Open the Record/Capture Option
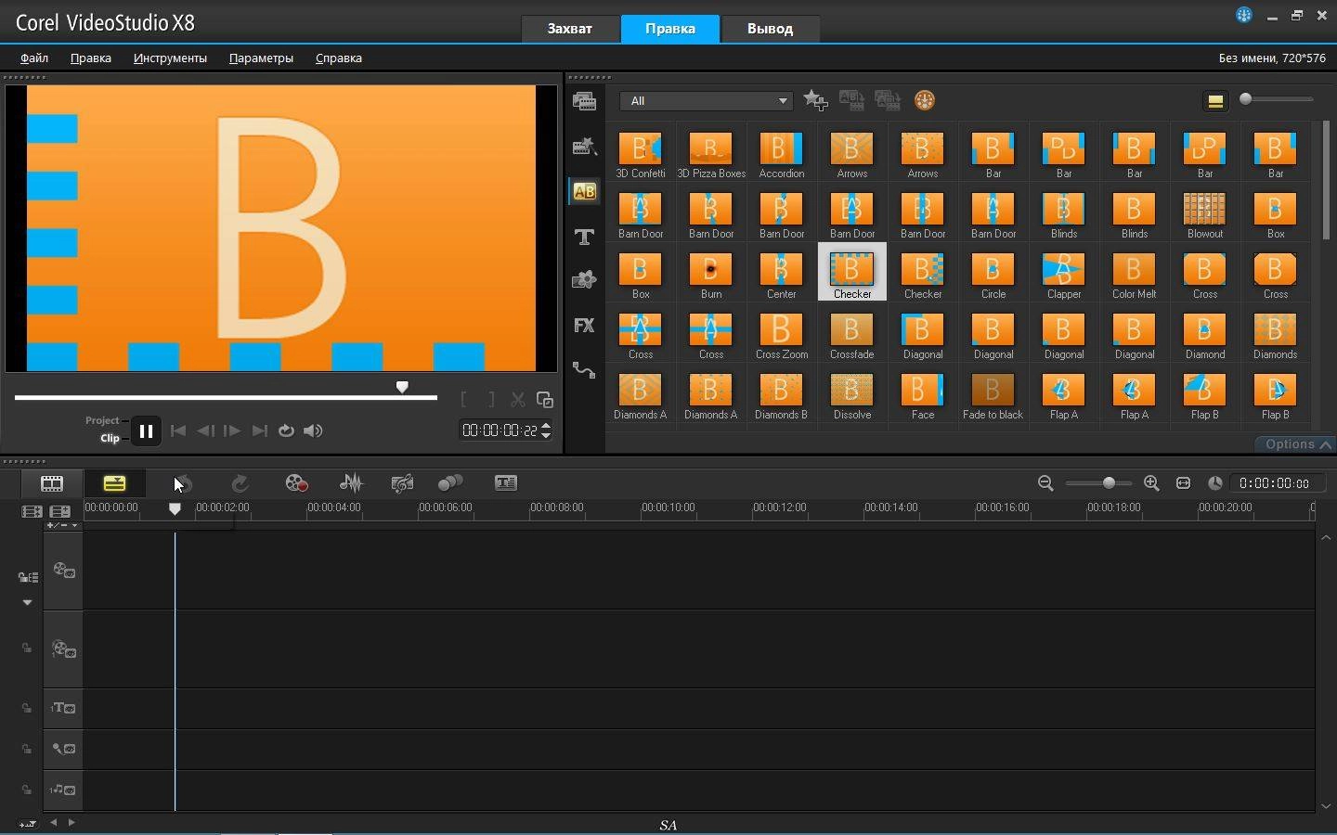This screenshot has width=1337, height=835. click(296, 483)
